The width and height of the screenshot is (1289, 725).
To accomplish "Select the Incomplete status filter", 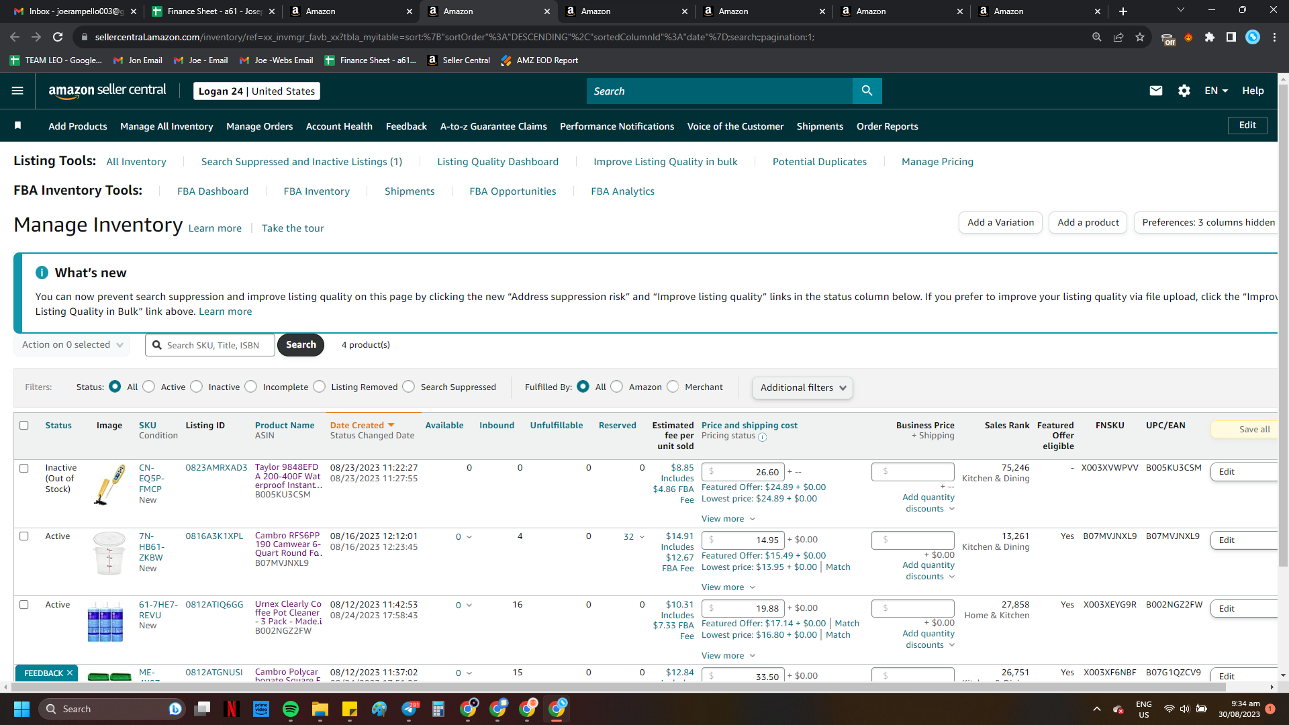I will [251, 387].
